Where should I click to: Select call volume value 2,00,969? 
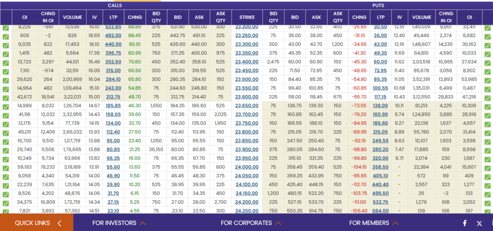pos(73,80)
